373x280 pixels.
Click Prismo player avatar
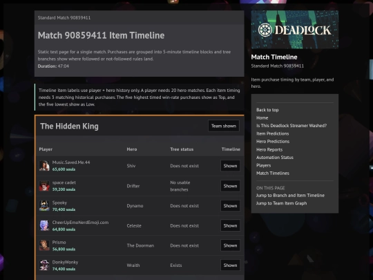(x=44, y=245)
